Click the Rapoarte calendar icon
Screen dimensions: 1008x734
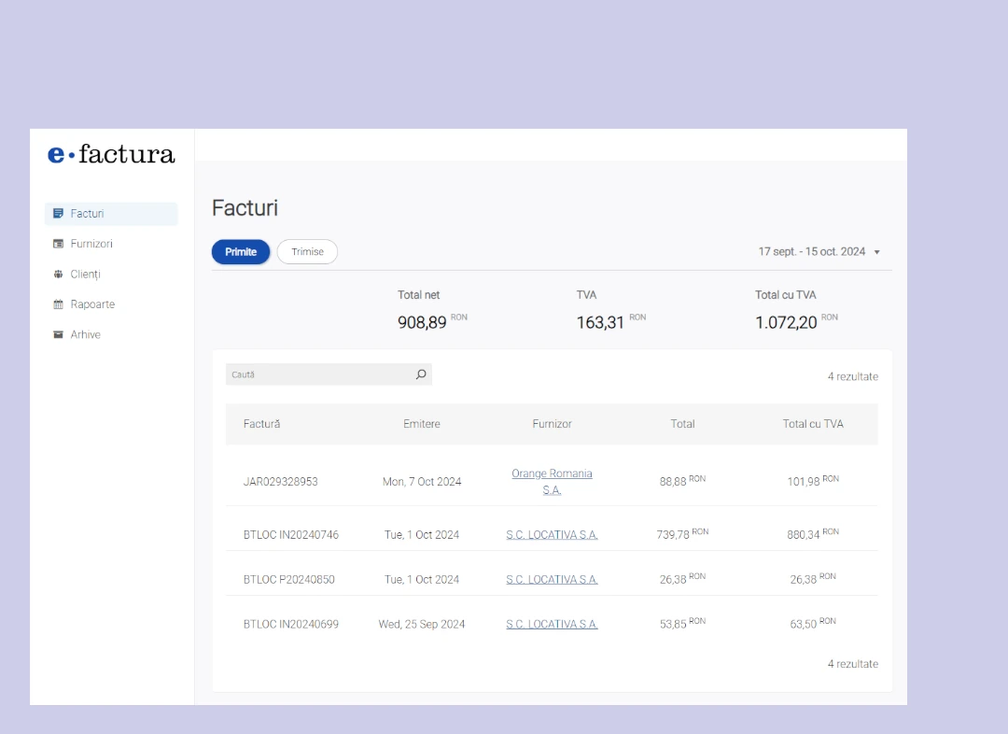(x=58, y=304)
